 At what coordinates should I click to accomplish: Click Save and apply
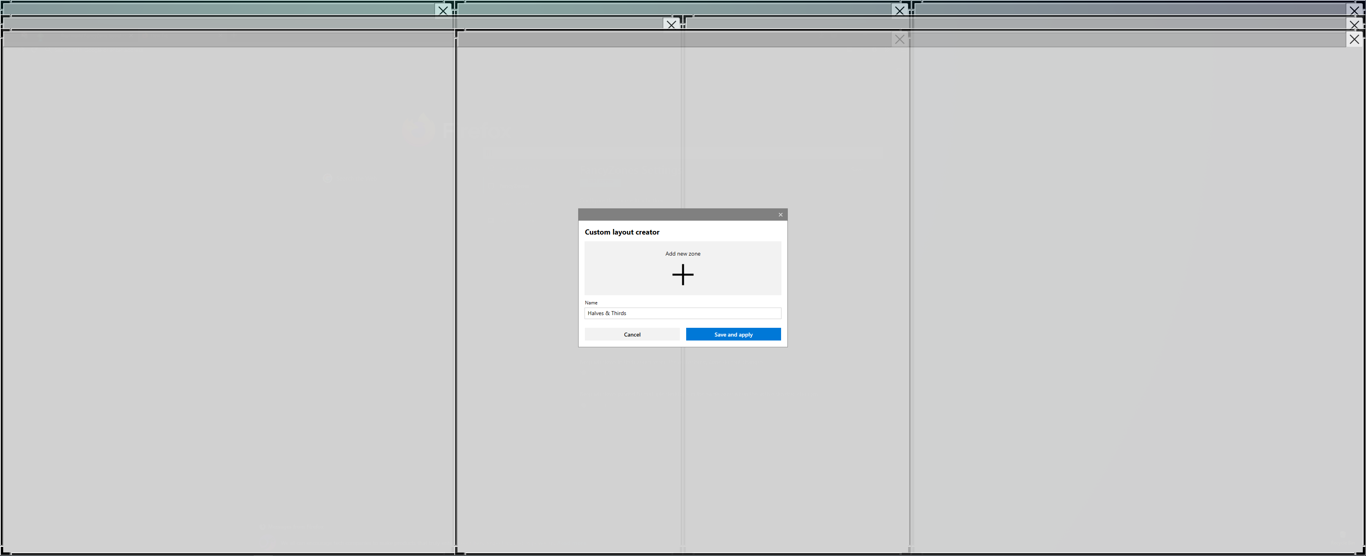(x=733, y=335)
